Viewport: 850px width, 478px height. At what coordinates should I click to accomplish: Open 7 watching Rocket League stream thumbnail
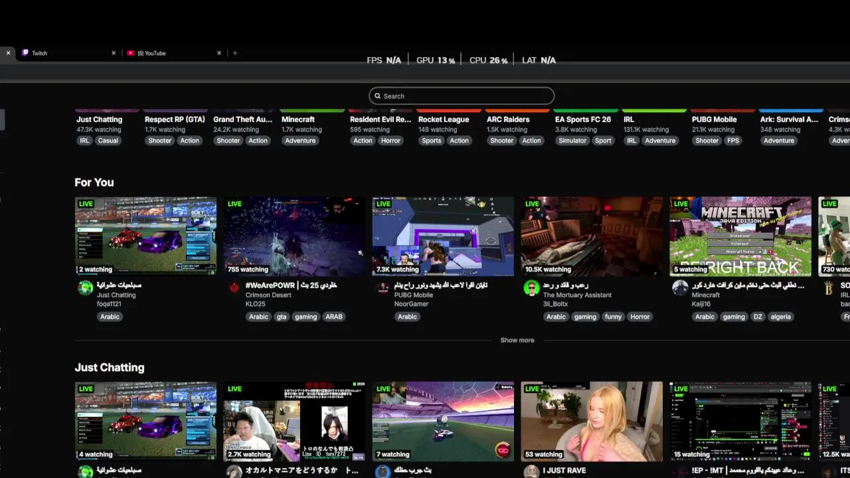(443, 422)
